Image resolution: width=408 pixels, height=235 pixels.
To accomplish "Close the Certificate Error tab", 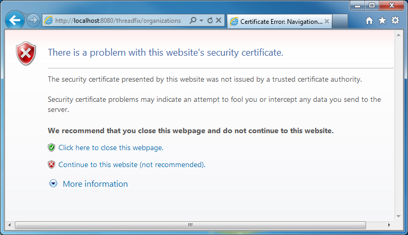I will [x=327, y=21].
